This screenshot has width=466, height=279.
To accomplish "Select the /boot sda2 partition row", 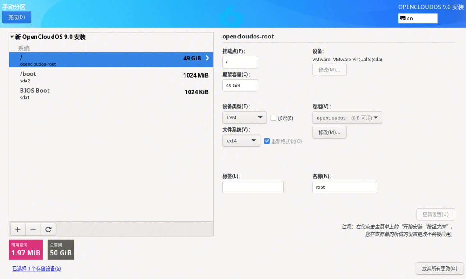I will [x=111, y=77].
